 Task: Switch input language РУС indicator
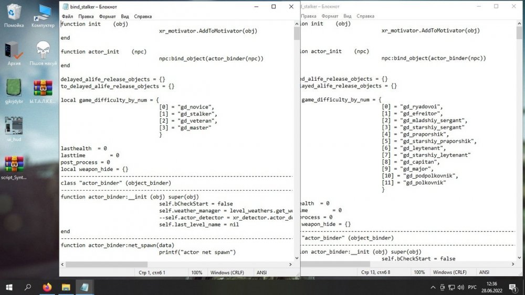point(472,287)
